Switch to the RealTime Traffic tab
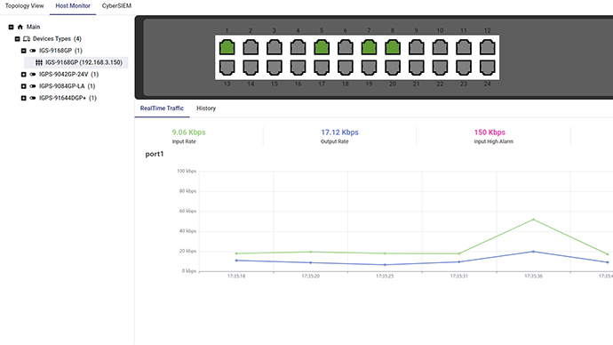 click(x=162, y=108)
